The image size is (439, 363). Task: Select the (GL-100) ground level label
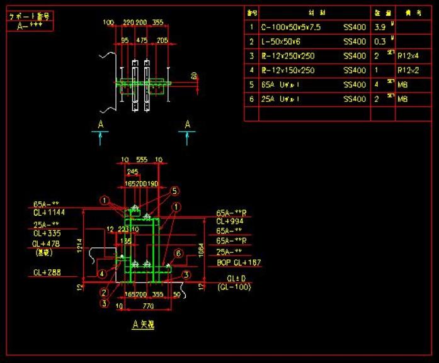(234, 287)
